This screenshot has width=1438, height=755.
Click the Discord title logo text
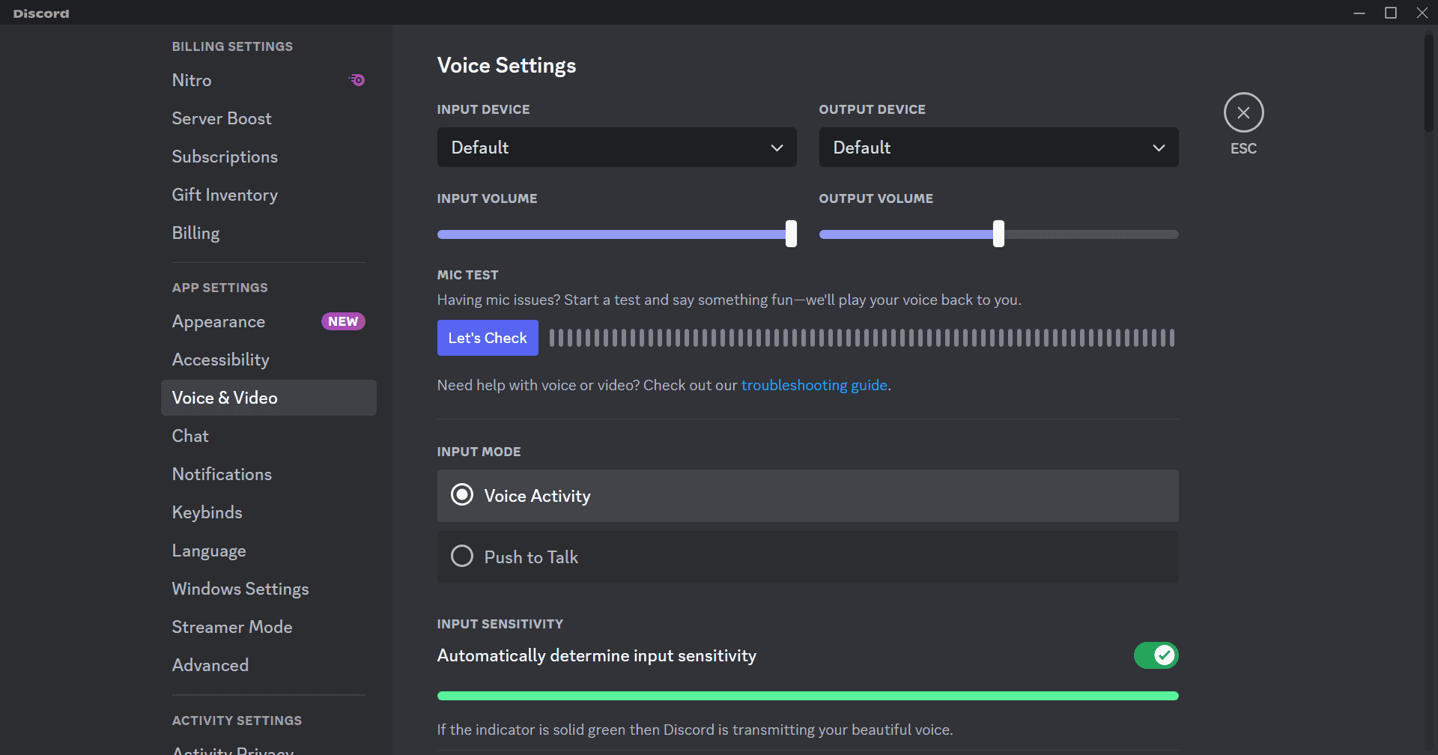tap(41, 13)
